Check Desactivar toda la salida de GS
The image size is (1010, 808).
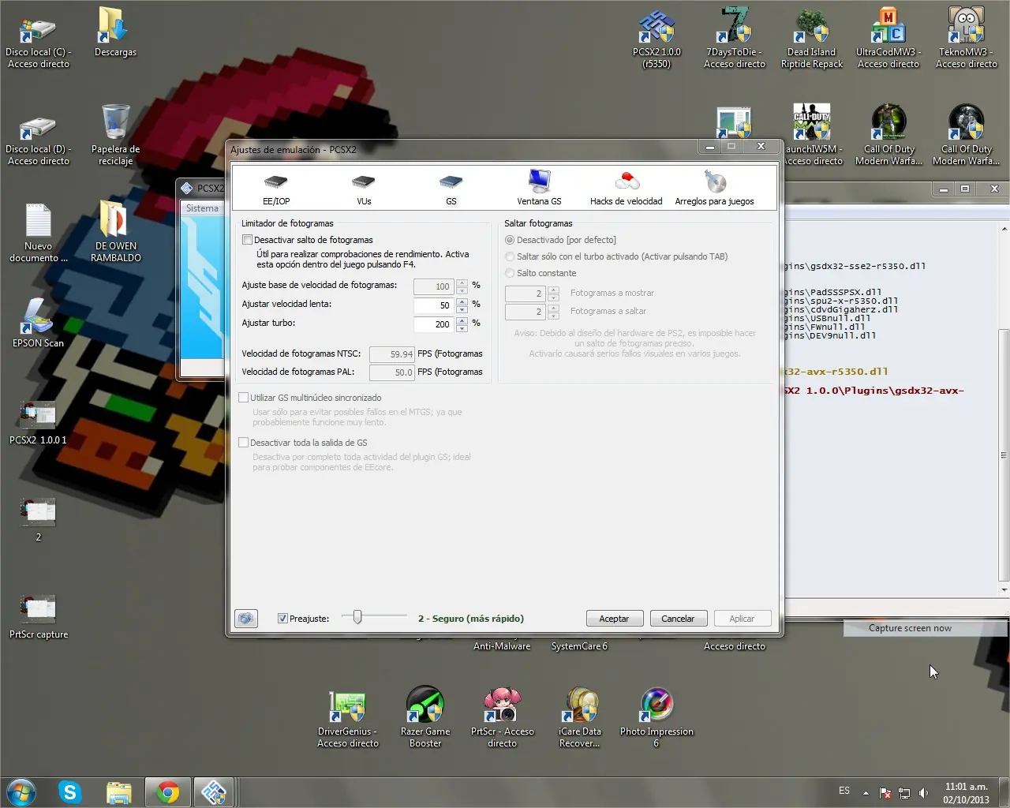[x=244, y=443]
